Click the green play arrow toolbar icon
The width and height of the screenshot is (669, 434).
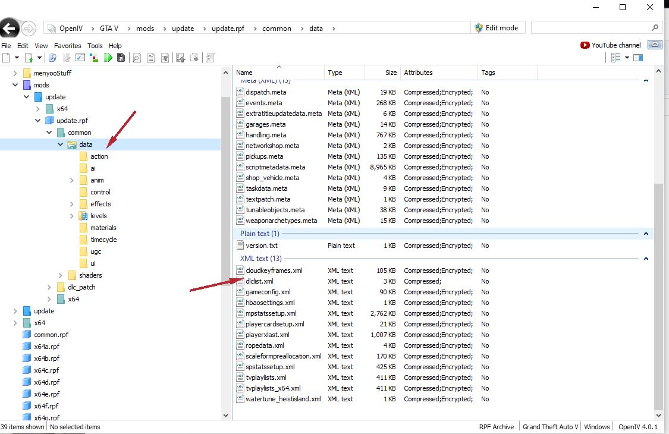pyautogui.click(x=108, y=58)
